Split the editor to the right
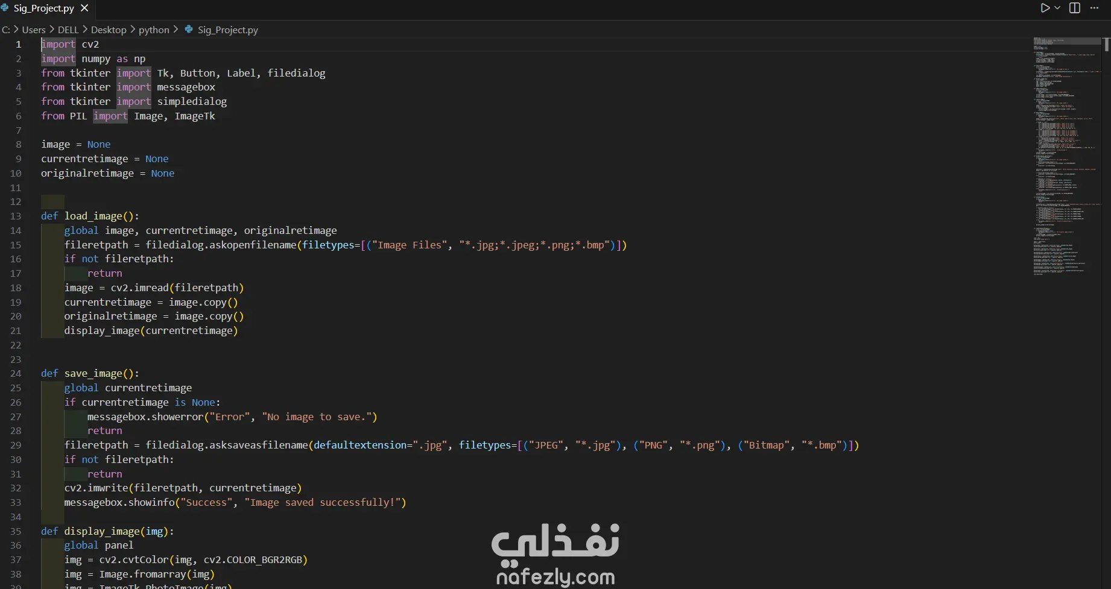 (1075, 8)
